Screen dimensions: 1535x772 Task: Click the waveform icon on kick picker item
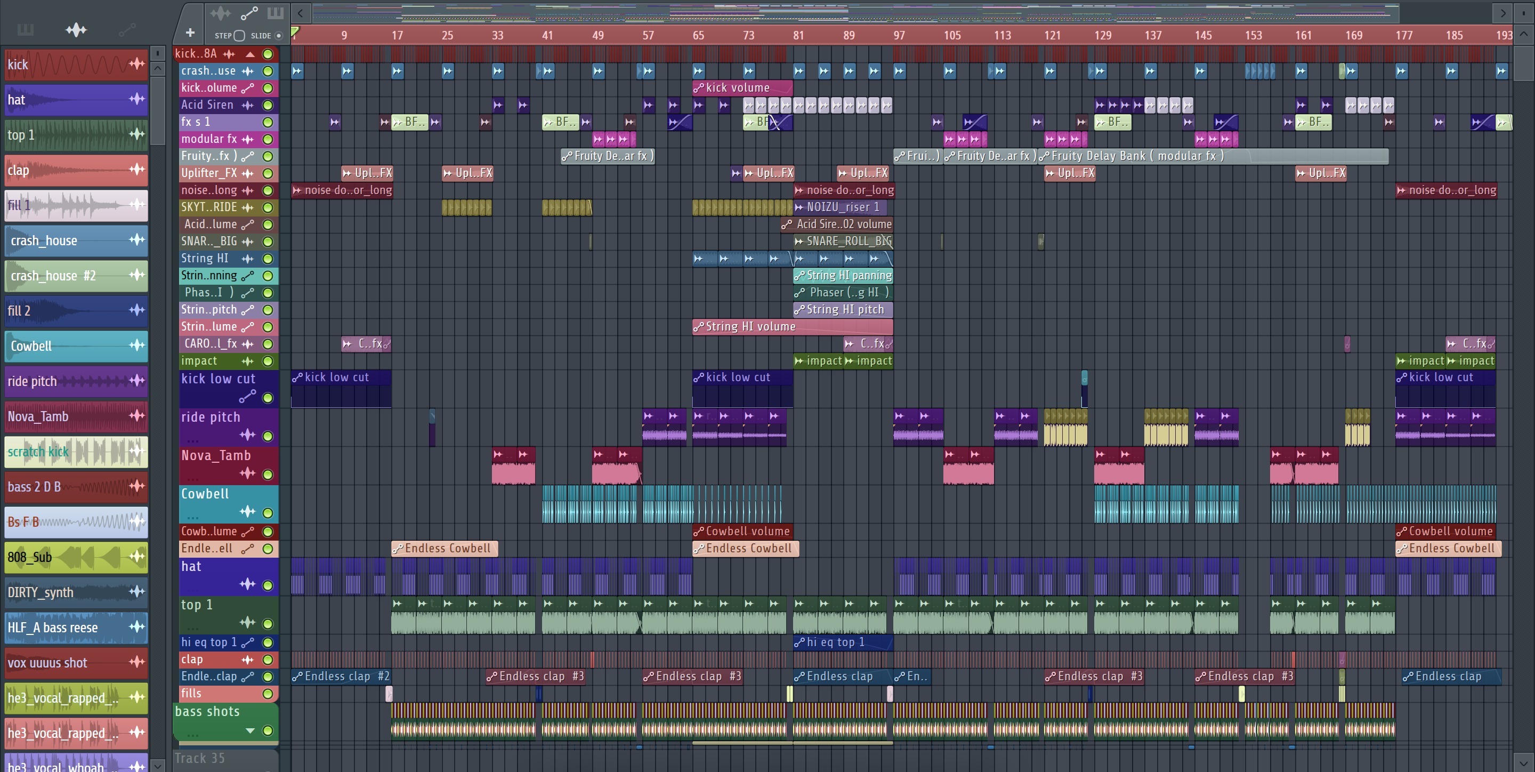point(137,63)
